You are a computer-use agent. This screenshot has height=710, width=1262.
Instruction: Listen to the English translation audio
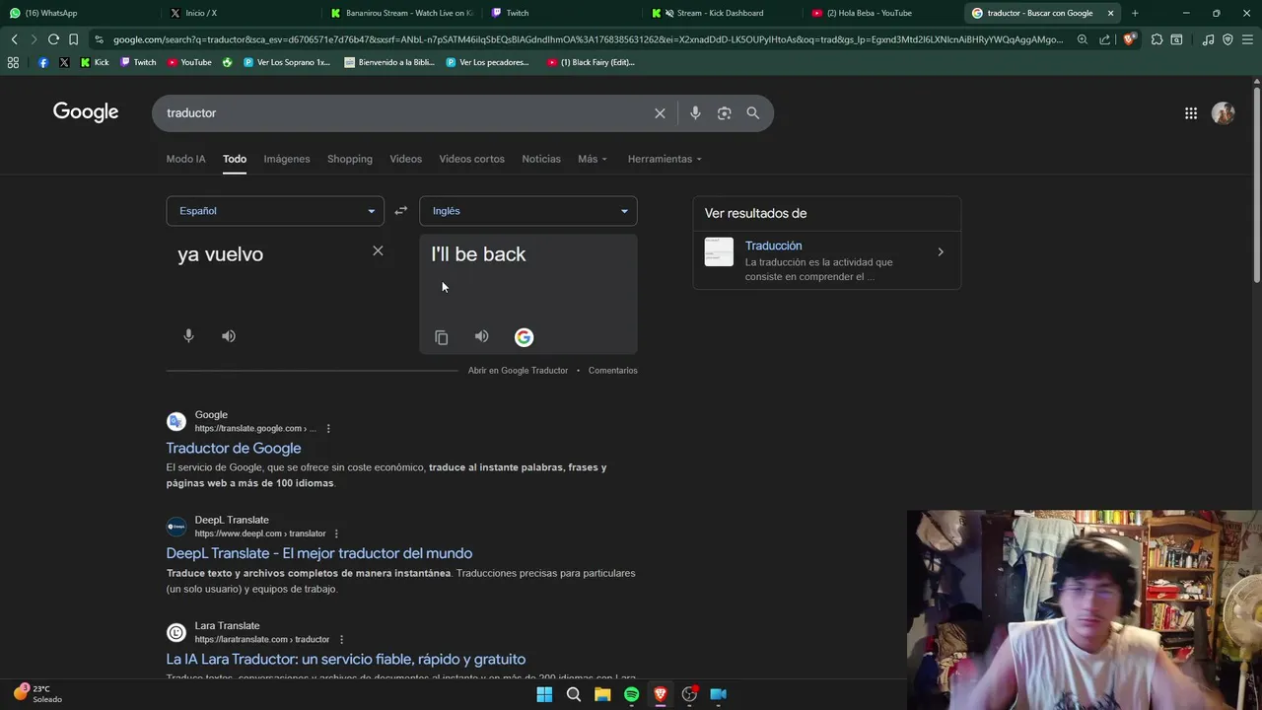(x=481, y=337)
